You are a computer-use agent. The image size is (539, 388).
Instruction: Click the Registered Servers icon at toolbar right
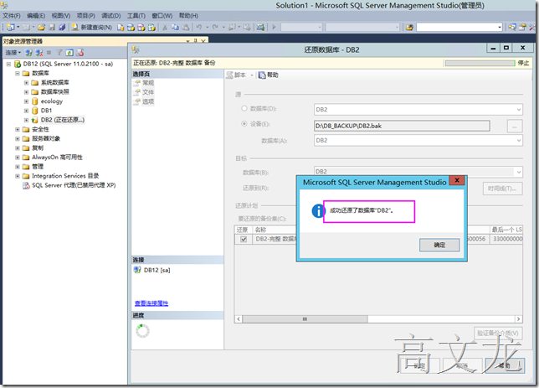pyautogui.click(x=512, y=27)
